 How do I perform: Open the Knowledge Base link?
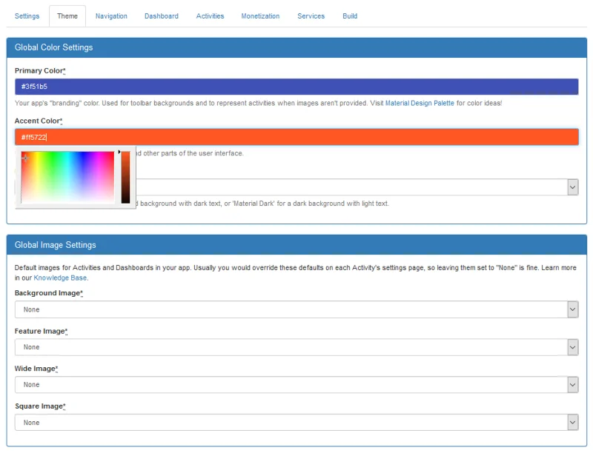pyautogui.click(x=60, y=278)
